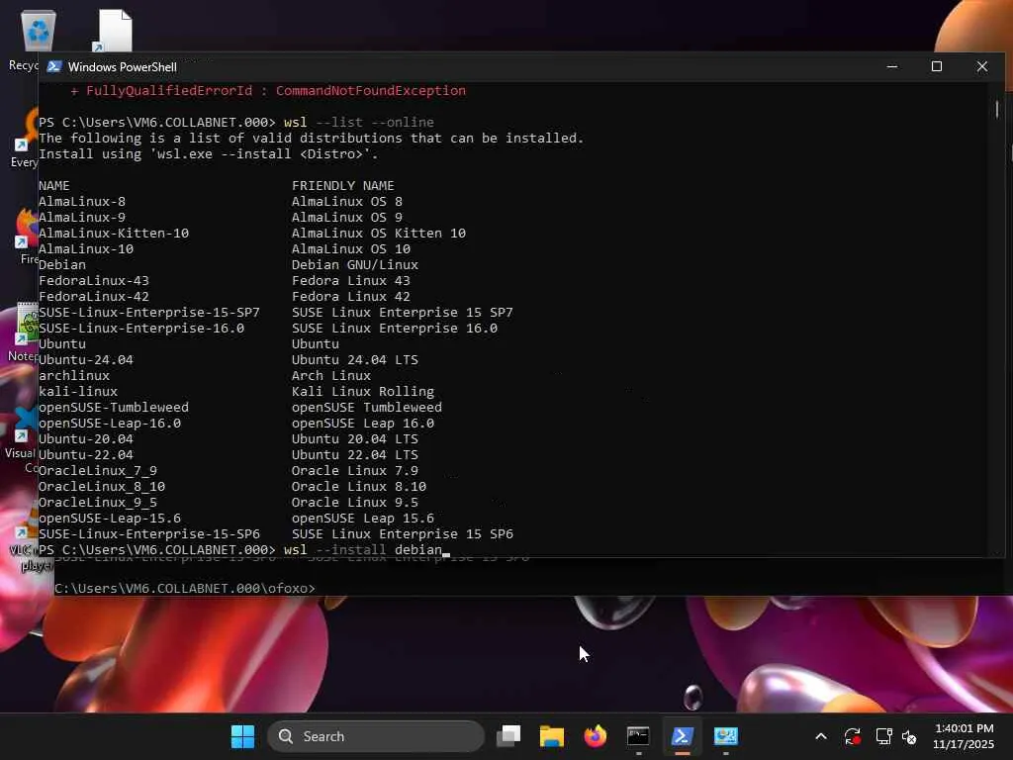Click 'OracleLinux_8_10' entry
Viewport: 1013px width, 760px height.
tap(102, 487)
